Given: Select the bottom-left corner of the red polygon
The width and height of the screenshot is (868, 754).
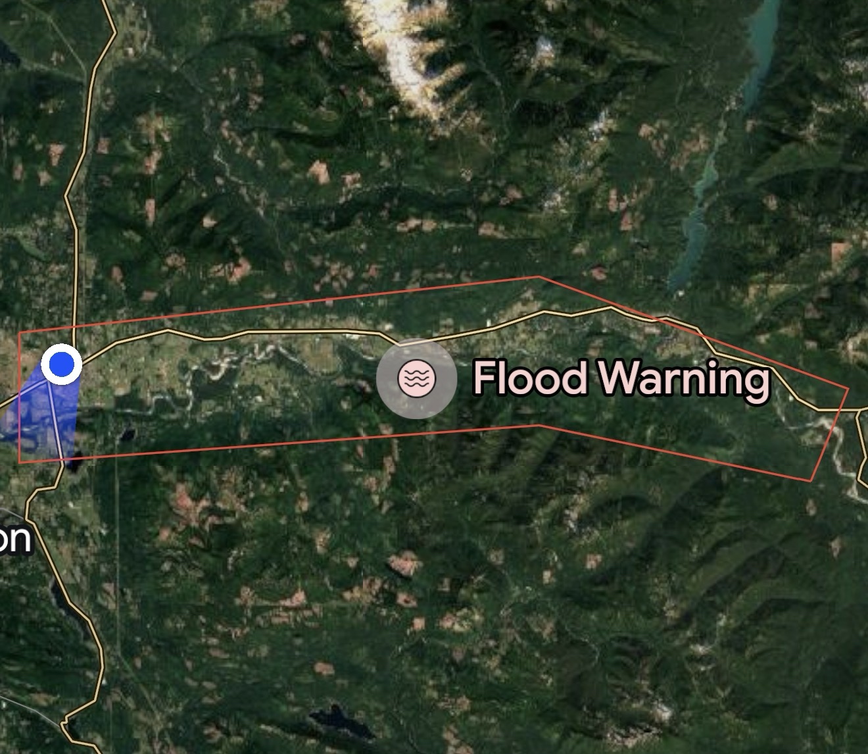Looking at the screenshot, I should [20, 463].
